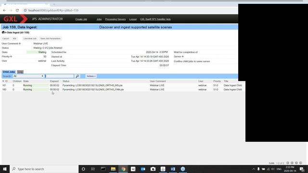The image size is (308, 173).
Task: Click the GXL logo
Action: tap(16, 19)
